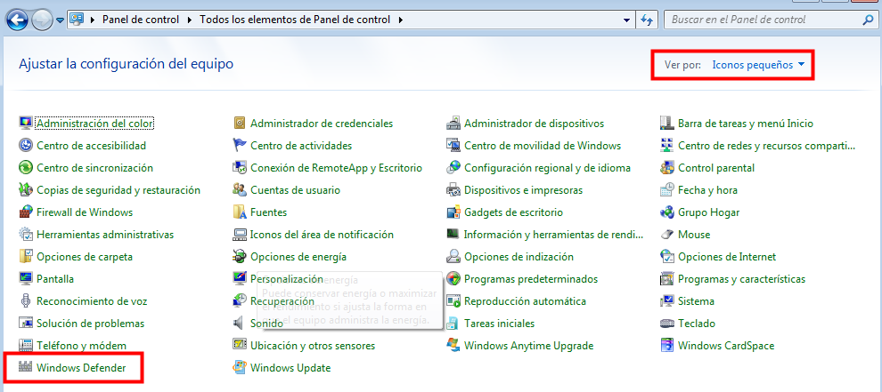Click the Sonido speaker icon
Image resolution: width=882 pixels, height=392 pixels.
click(x=240, y=324)
